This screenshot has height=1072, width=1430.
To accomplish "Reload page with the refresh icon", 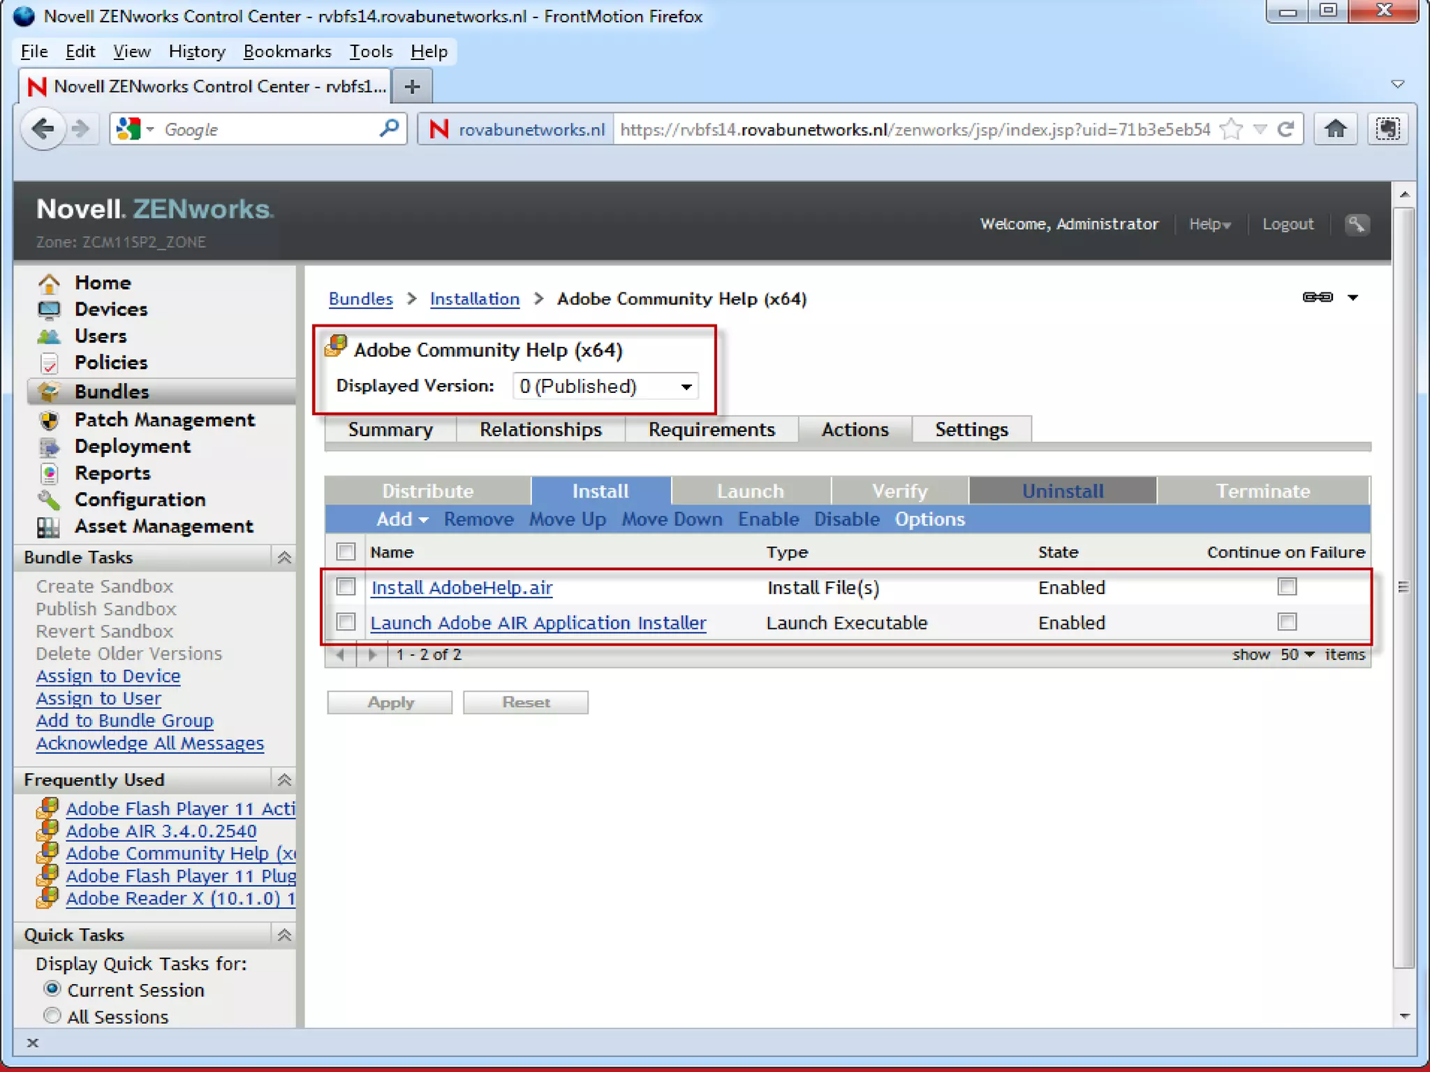I will (x=1285, y=129).
